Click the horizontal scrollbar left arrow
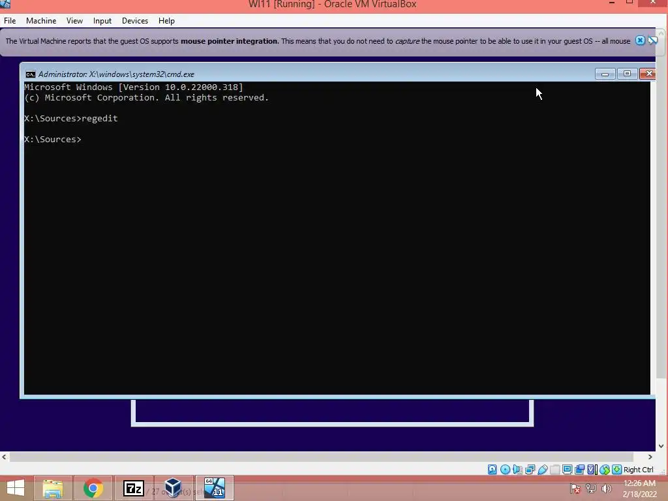Viewport: 668px width, 501px height. click(5, 457)
